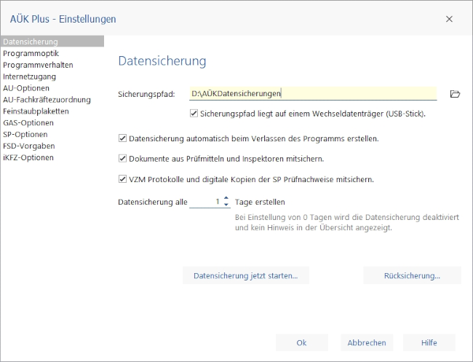Select Programmoptik in the settings list
Screen dimensions: 473x362
[x=31, y=53]
